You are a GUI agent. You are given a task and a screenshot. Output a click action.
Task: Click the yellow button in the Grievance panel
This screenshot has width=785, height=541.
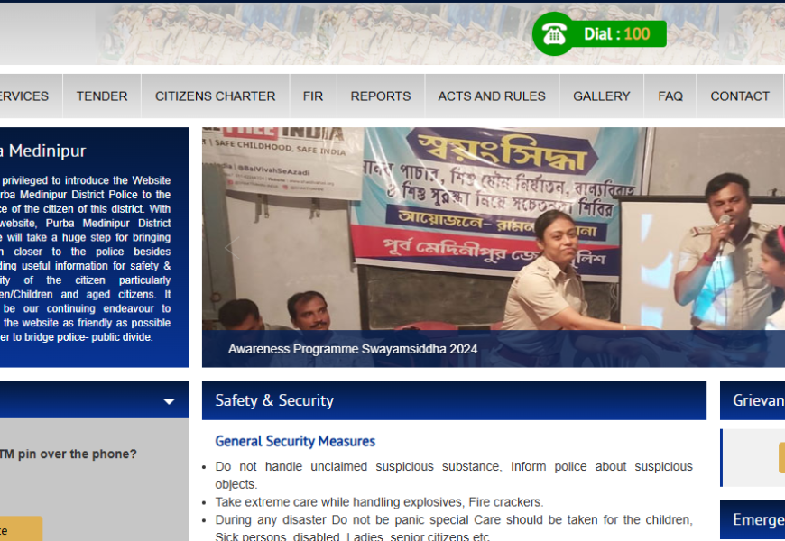[x=780, y=458]
